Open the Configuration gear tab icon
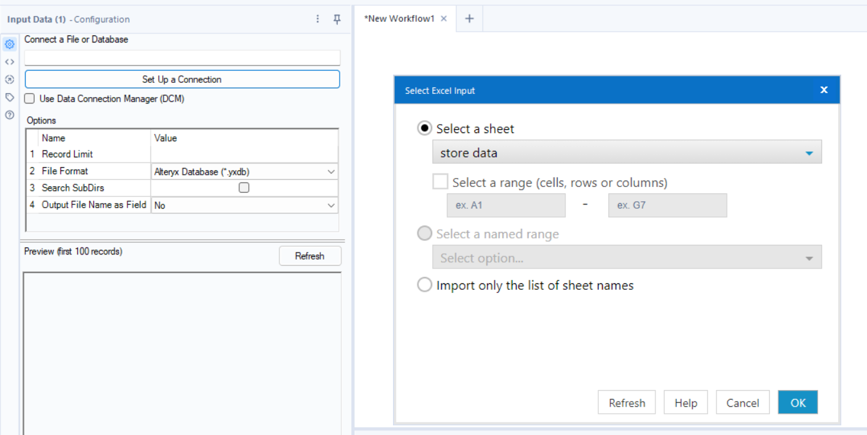867x435 pixels. coord(10,44)
